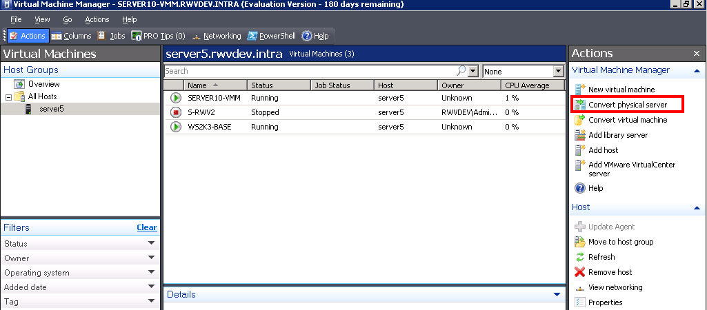Toggle the Actions pane toolbar button
Image resolution: width=707 pixels, height=310 pixels.
point(28,36)
